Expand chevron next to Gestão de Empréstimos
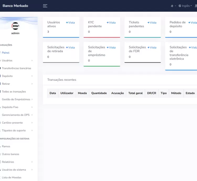 tap(32, 99)
